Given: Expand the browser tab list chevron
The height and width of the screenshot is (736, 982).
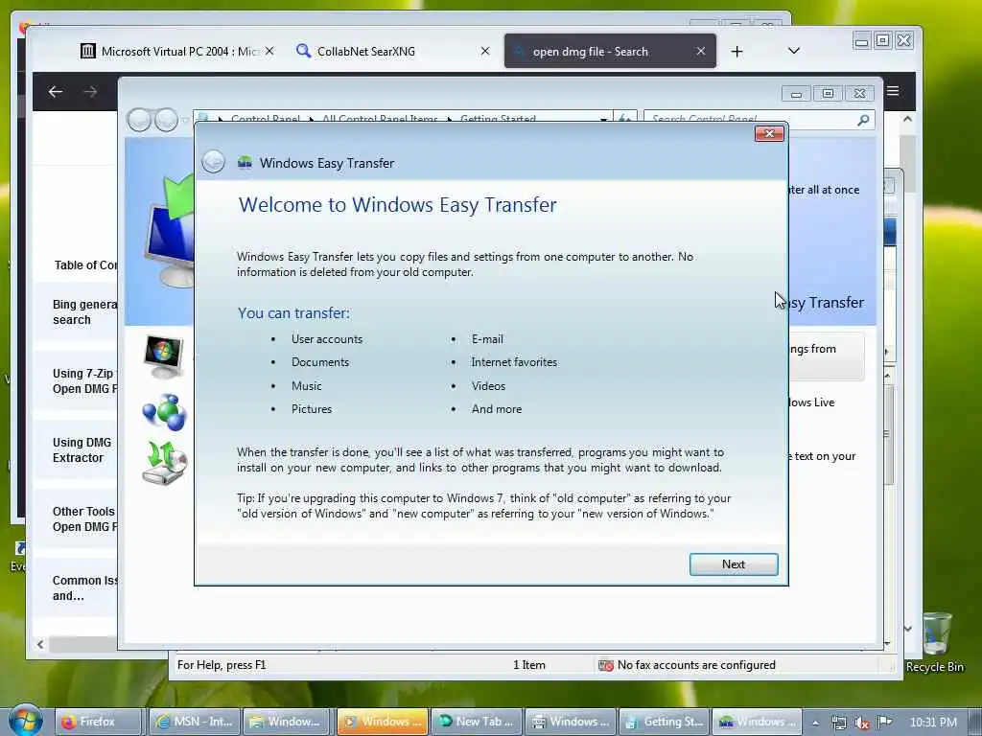Looking at the screenshot, I should pyautogui.click(x=793, y=51).
